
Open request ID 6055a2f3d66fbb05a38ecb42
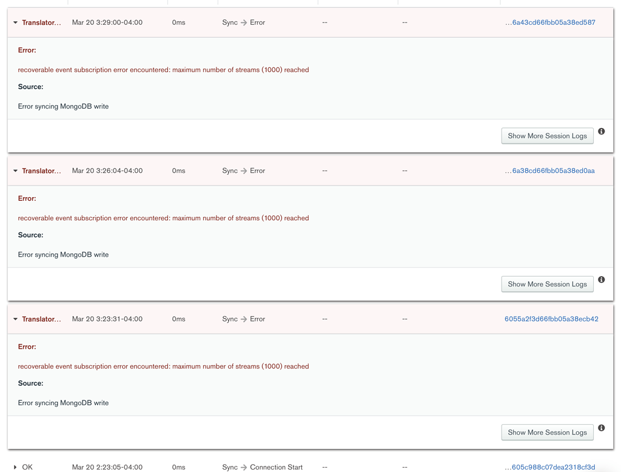point(551,319)
